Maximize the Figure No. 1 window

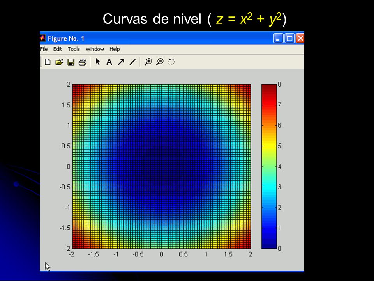tap(289, 38)
